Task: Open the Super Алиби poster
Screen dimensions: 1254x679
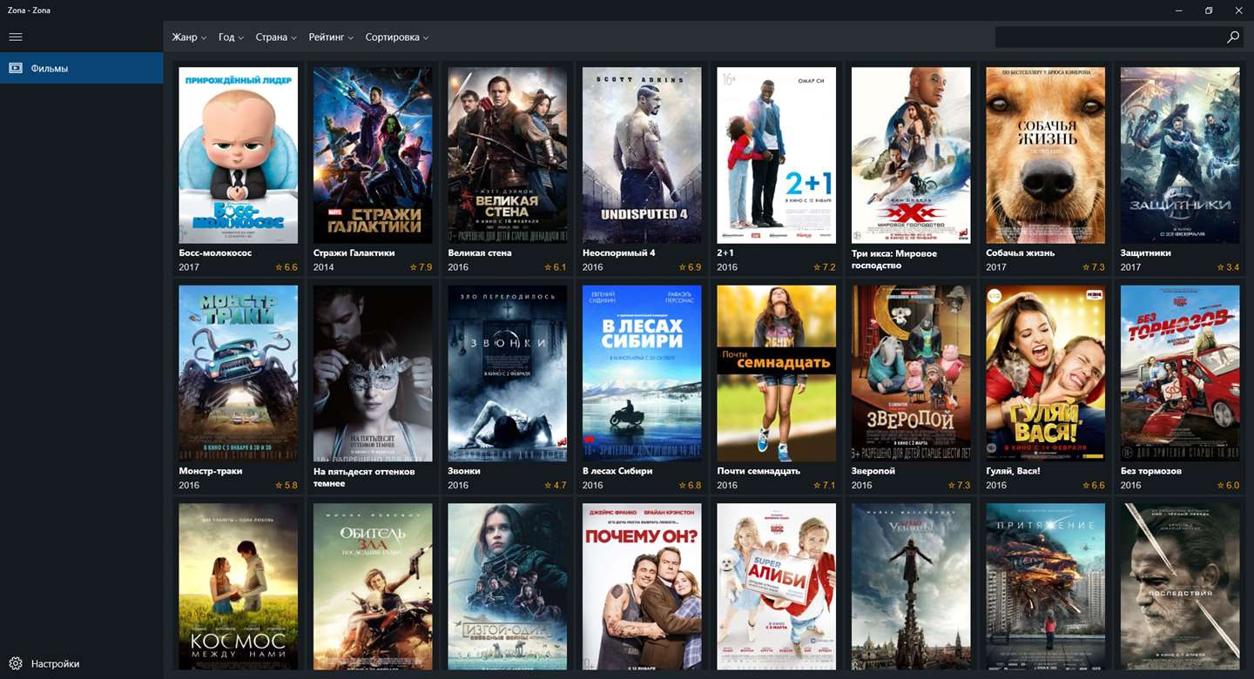Action: 777,587
